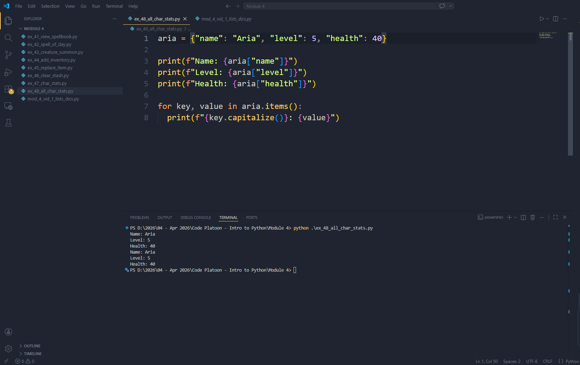Expand the TIMELINE section
The image size is (580, 365).
33,354
